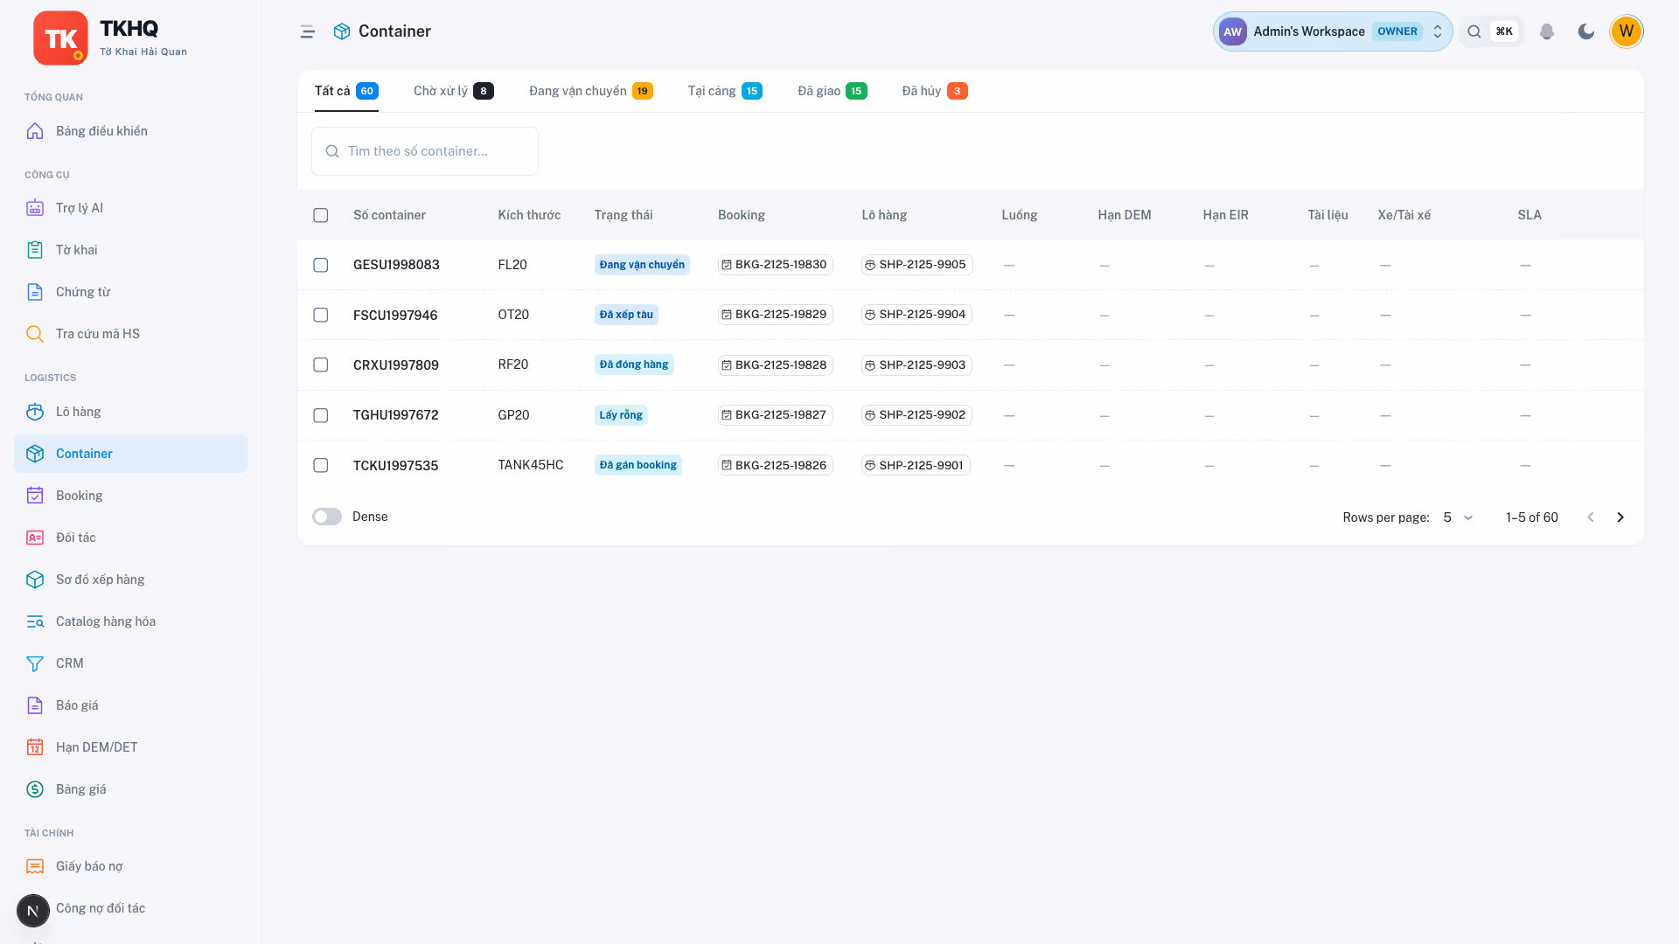Switch to the Tại cảng tab
Screen dimensions: 1679x944
(x=724, y=91)
